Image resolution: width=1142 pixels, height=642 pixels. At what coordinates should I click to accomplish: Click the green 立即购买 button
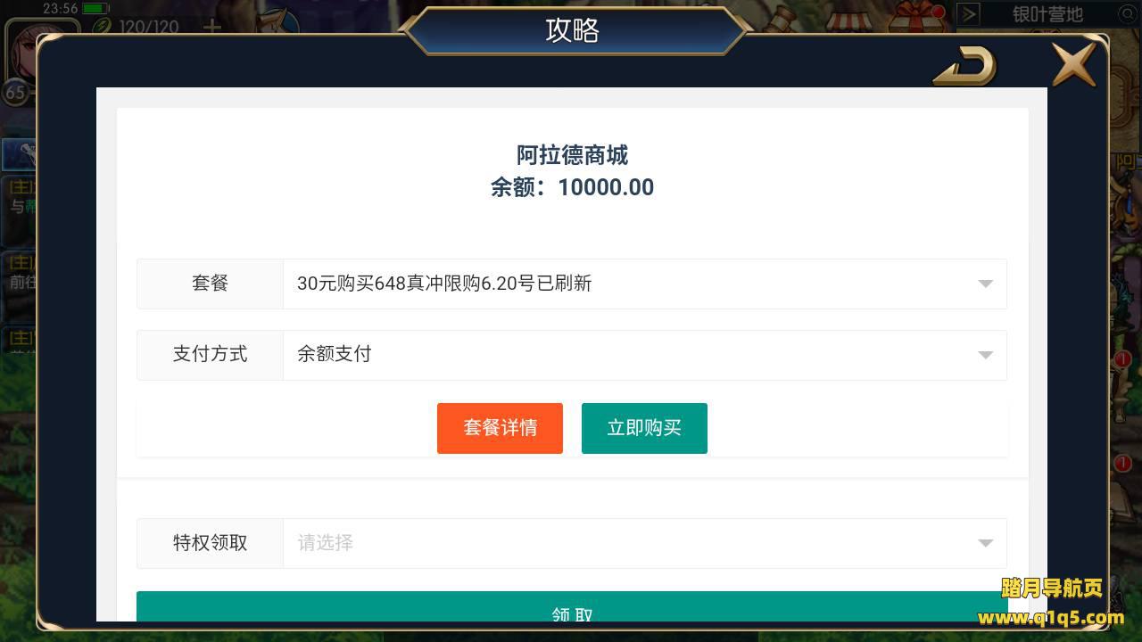tap(644, 428)
